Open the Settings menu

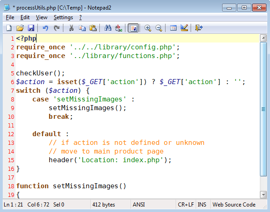coord(63,17)
